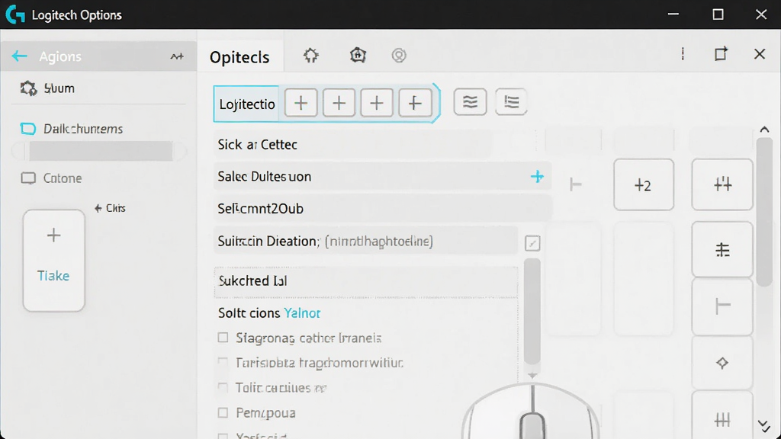The height and width of the screenshot is (439, 781).
Task: Click the squiggle icon in the Agions header
Action: point(177,56)
